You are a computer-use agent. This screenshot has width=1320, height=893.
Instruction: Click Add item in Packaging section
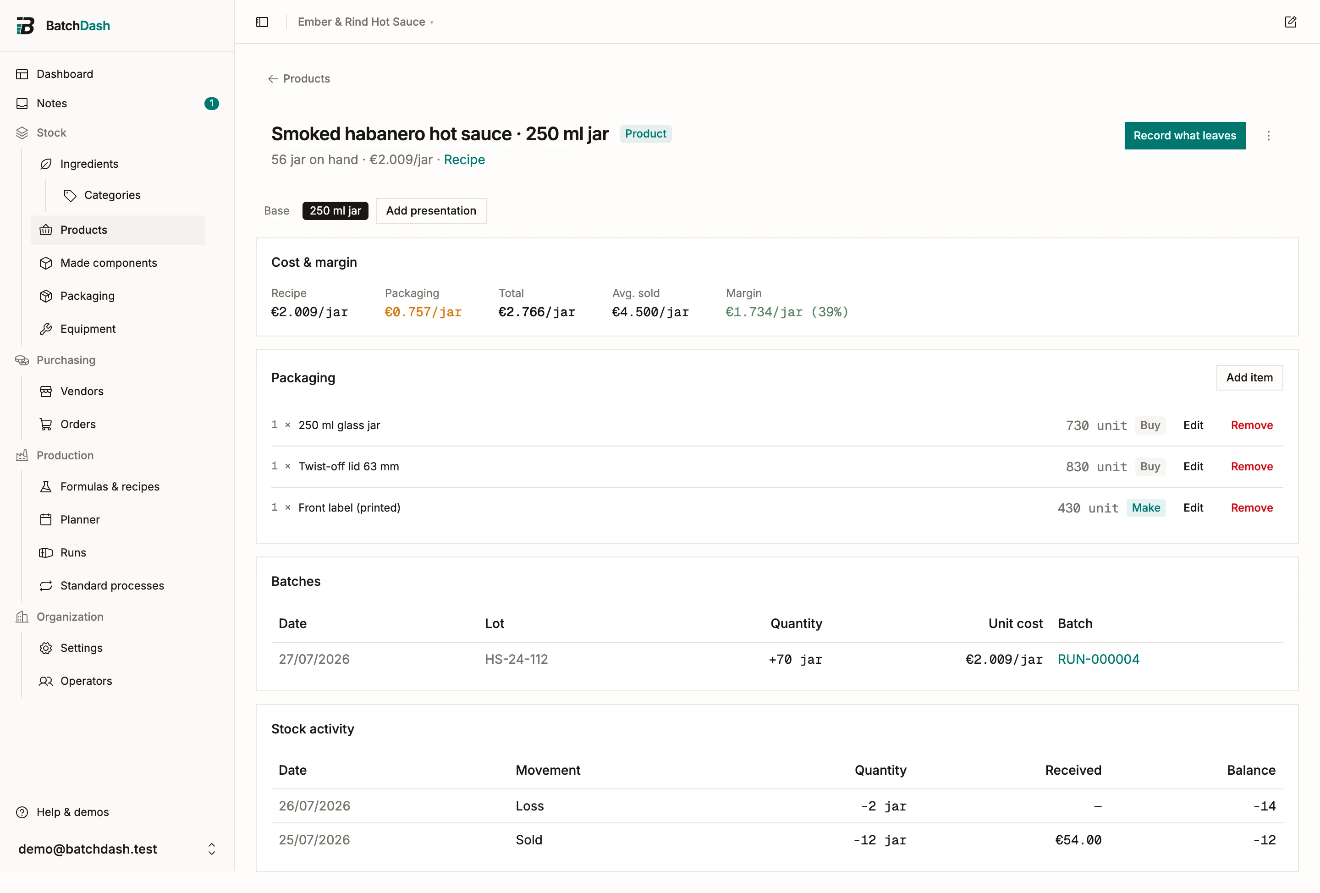[x=1249, y=378]
